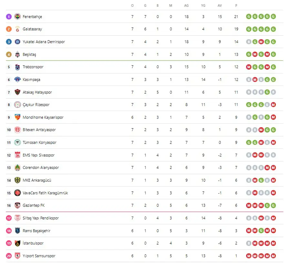Click the İstanbulspor team crest

17,243
